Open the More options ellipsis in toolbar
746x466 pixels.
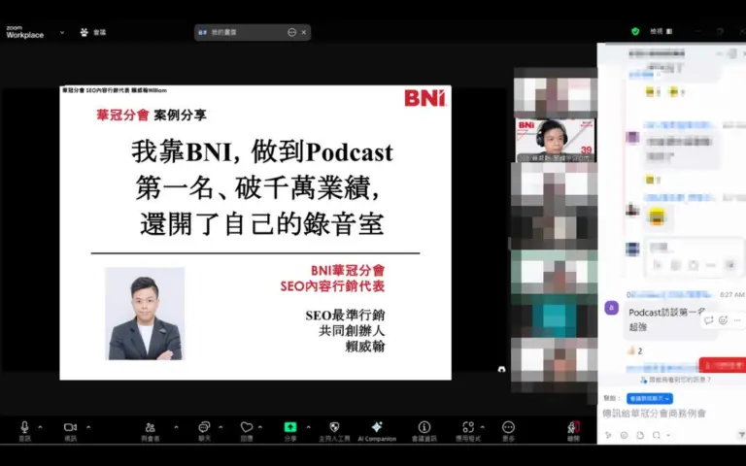pos(508,427)
